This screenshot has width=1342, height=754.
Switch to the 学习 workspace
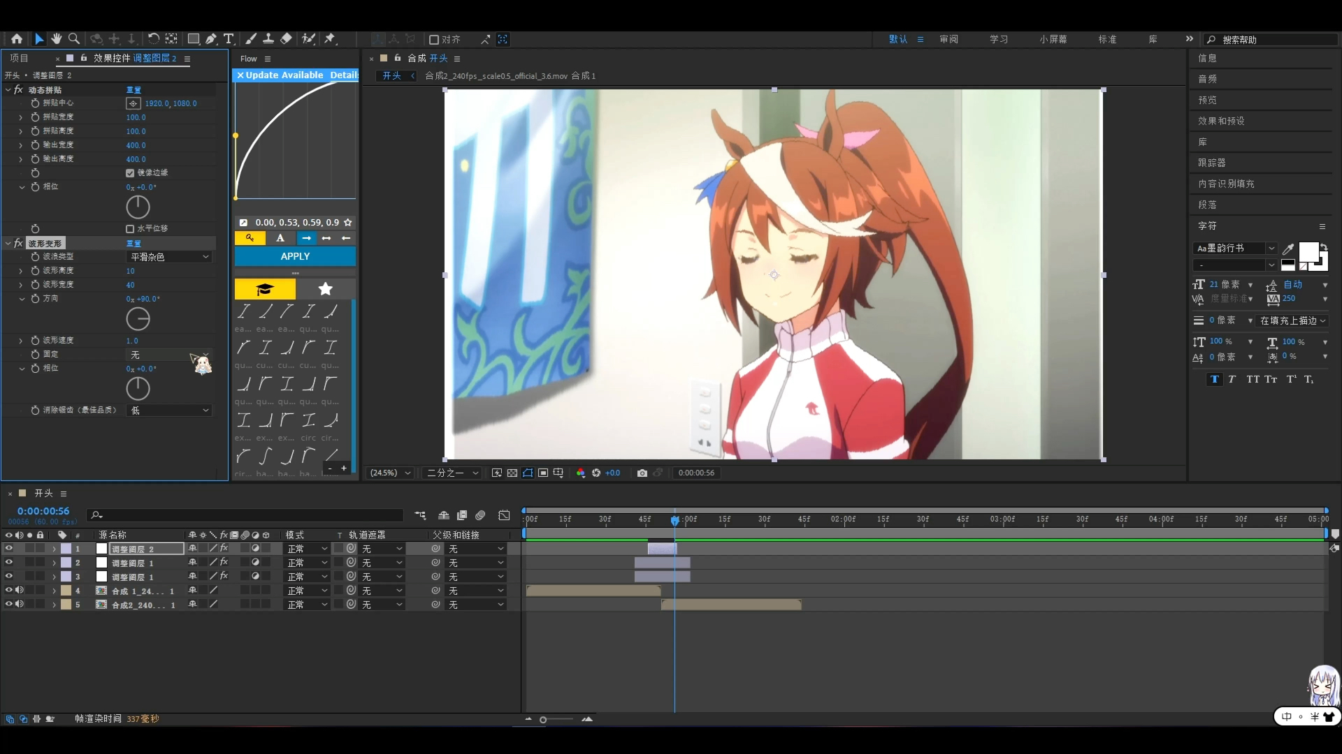pos(999,39)
